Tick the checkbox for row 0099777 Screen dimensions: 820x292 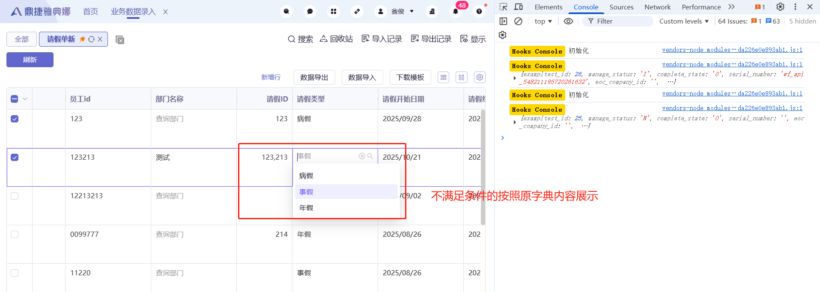15,235
